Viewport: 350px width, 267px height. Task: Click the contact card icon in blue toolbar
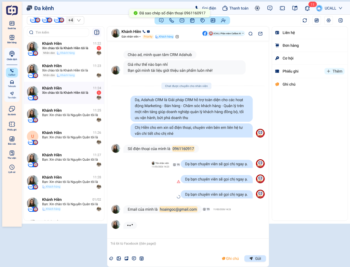(213, 21)
